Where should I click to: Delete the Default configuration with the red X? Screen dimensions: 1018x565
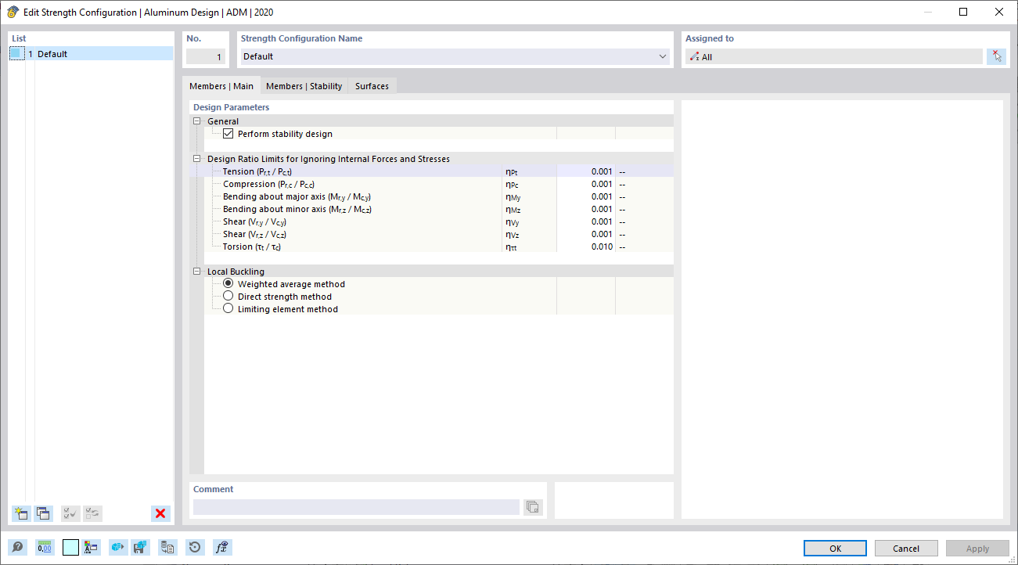pos(160,513)
